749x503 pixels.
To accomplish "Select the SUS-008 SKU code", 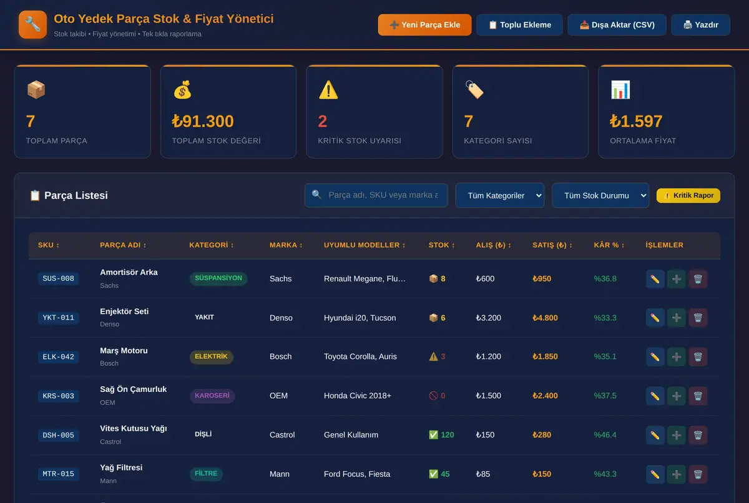I will tap(58, 279).
